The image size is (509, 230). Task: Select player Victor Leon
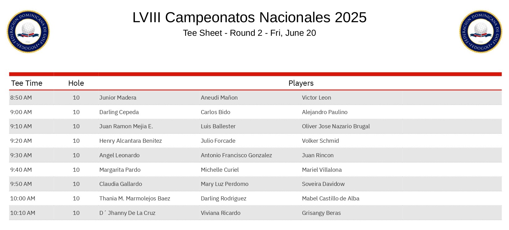(x=316, y=98)
